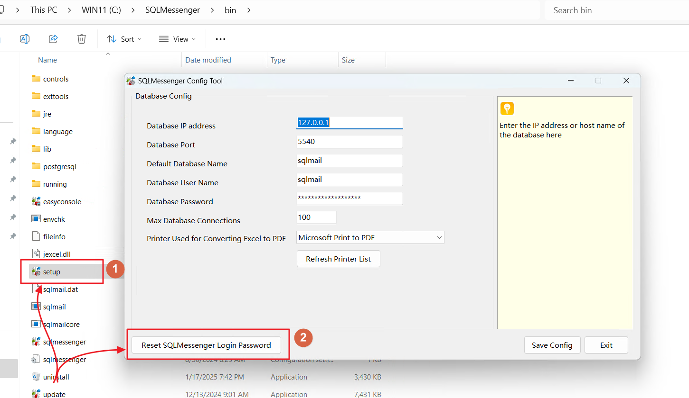
Task: Select the easyconsole application icon
Action: tap(36, 202)
